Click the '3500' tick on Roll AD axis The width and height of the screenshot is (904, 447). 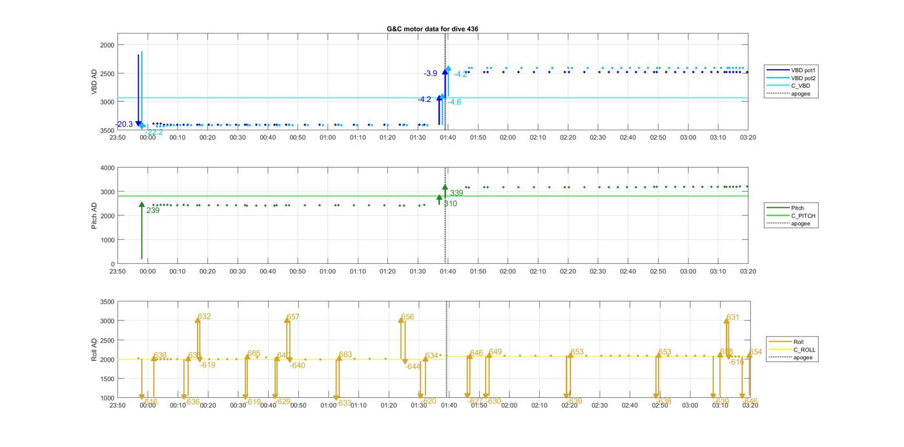pyautogui.click(x=107, y=303)
